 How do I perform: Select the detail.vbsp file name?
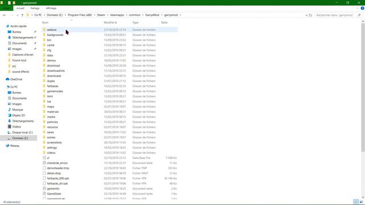(54, 173)
